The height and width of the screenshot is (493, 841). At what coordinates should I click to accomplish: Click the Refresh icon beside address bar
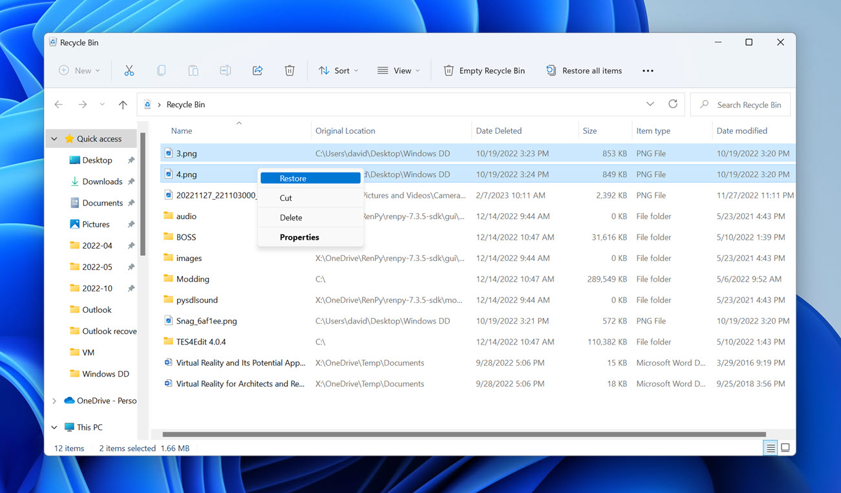pyautogui.click(x=673, y=104)
